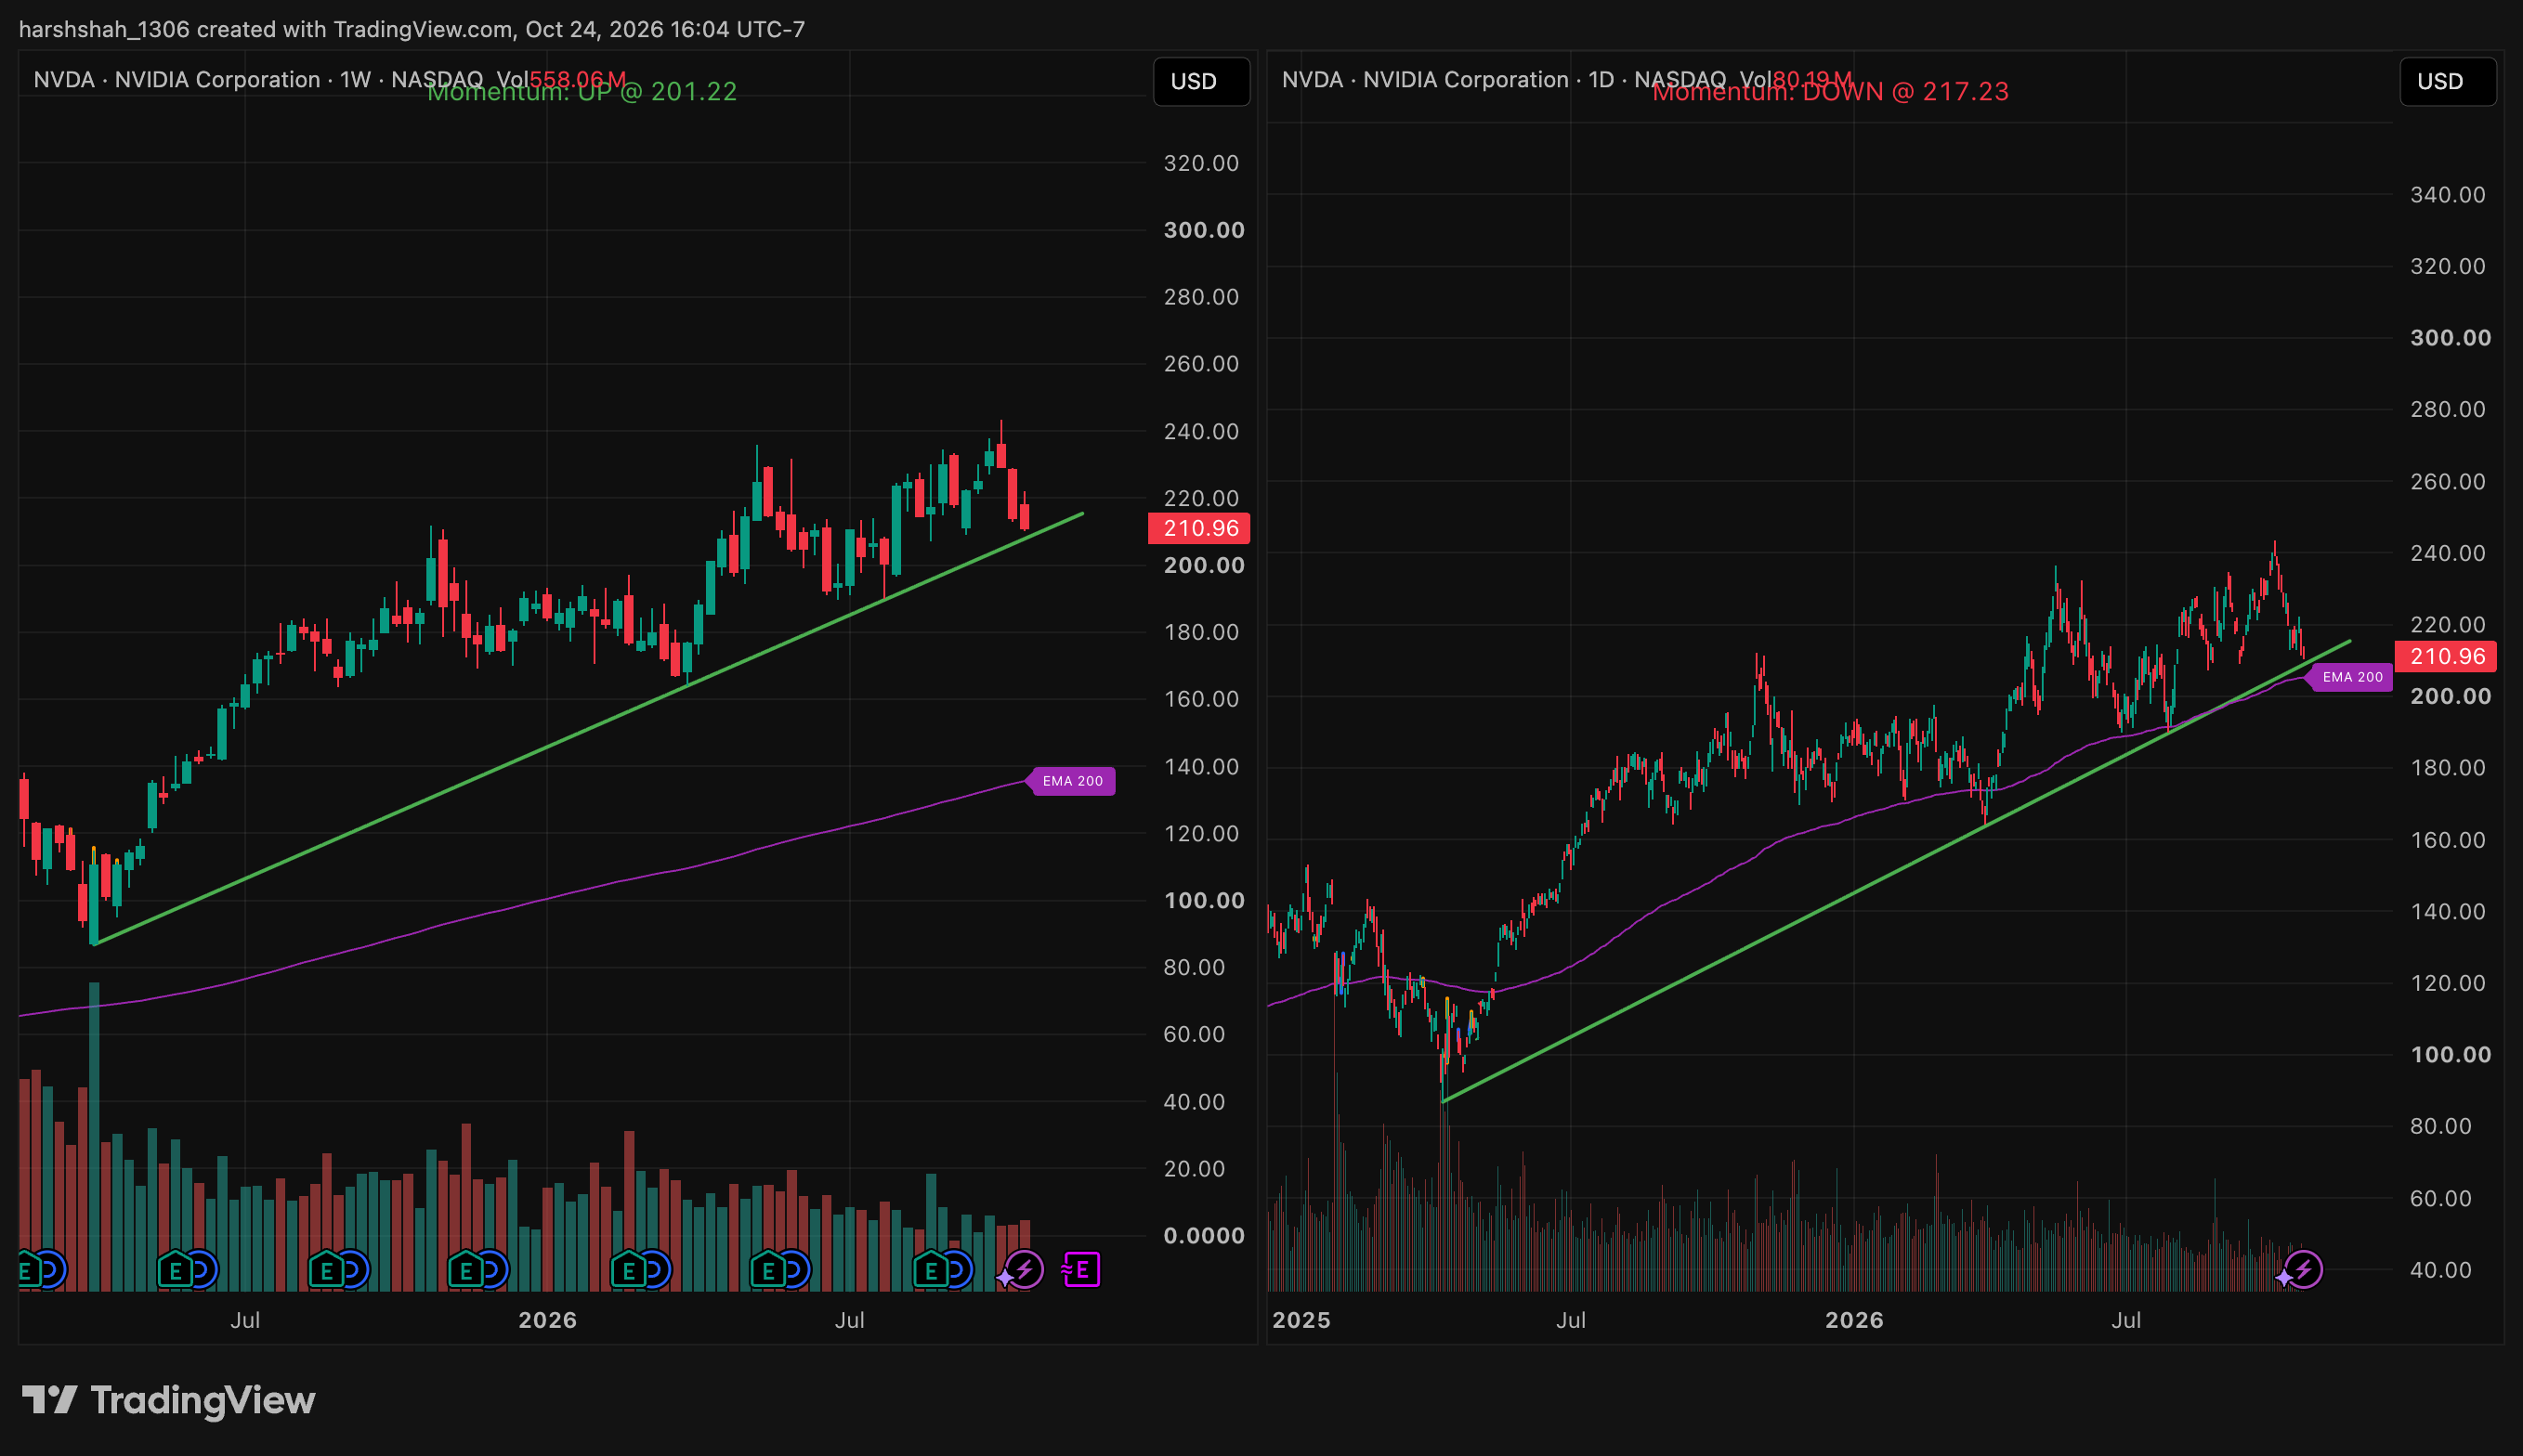Viewport: 2523px width, 1456px height.
Task: Click the 210.96 price tag on daily chart
Action: point(2446,656)
